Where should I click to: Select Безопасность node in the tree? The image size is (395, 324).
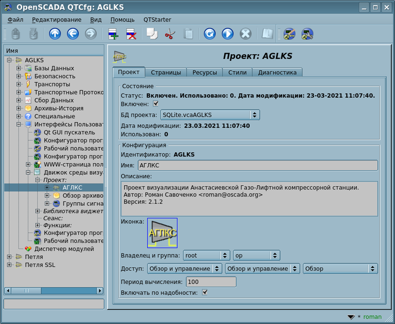tap(55, 76)
